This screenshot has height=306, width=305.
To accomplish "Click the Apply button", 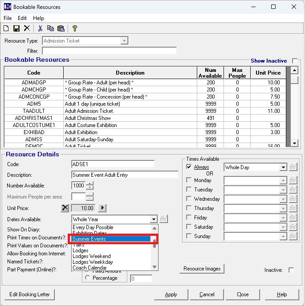I will pos(171,294).
